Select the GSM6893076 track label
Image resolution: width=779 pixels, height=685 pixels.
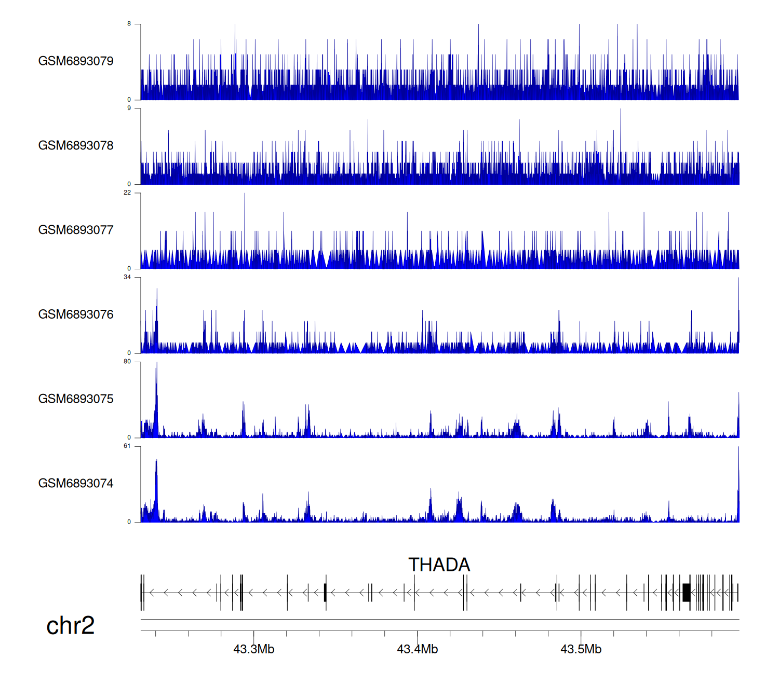[76, 314]
